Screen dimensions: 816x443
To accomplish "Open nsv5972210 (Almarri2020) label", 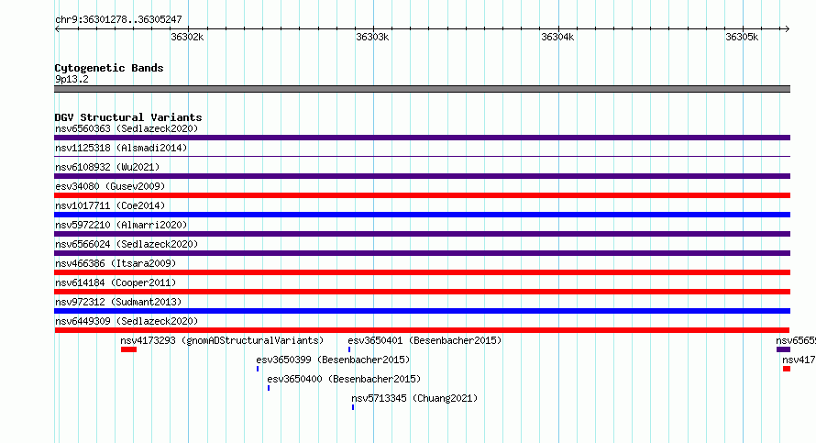I will coord(121,225).
